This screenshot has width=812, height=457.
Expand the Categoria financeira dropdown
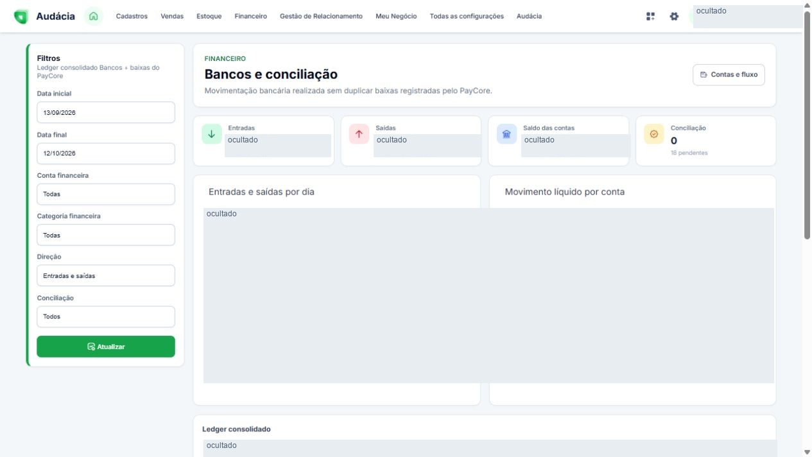[x=106, y=235]
